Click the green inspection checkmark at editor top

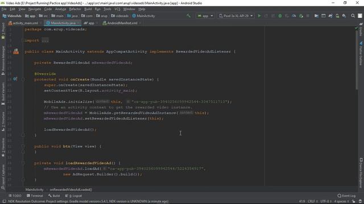(x=357, y=28)
